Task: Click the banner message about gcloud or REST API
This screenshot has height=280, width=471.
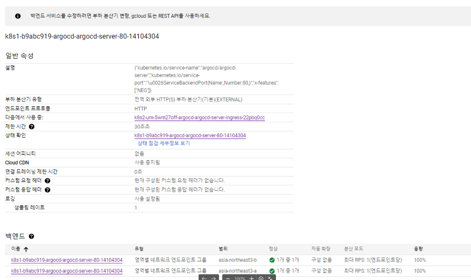Action: 120,16
